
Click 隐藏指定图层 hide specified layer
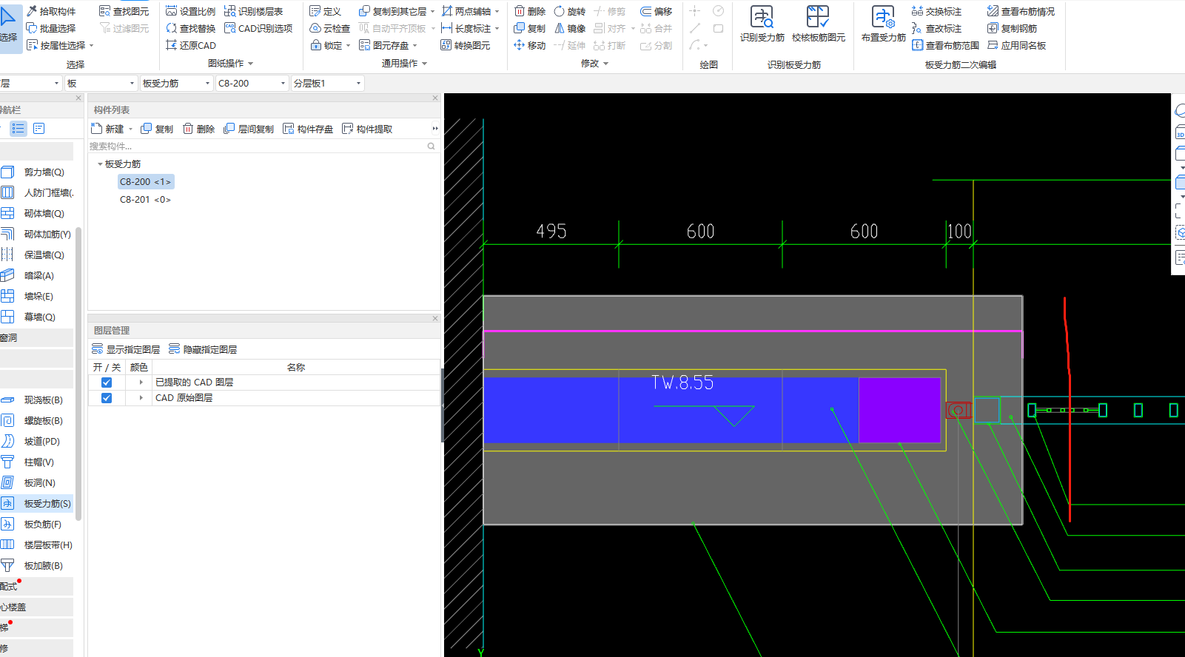click(203, 349)
